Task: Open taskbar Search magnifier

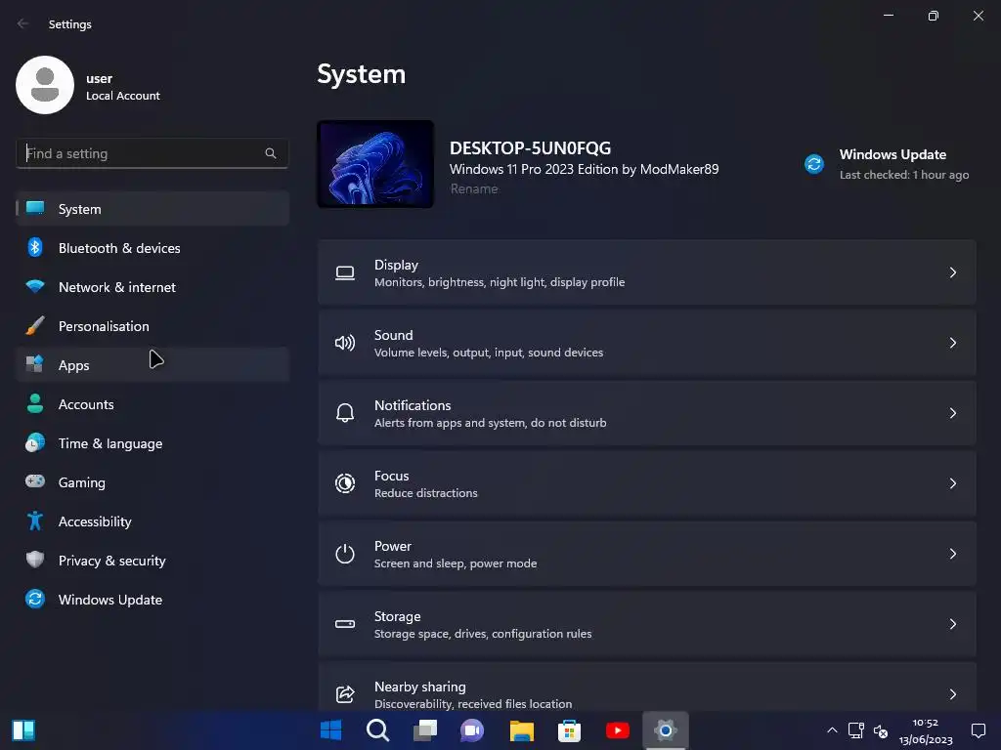Action: 378,730
